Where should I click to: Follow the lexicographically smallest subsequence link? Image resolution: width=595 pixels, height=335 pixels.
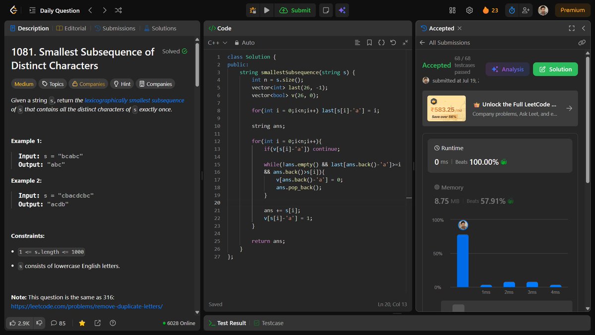tap(134, 100)
